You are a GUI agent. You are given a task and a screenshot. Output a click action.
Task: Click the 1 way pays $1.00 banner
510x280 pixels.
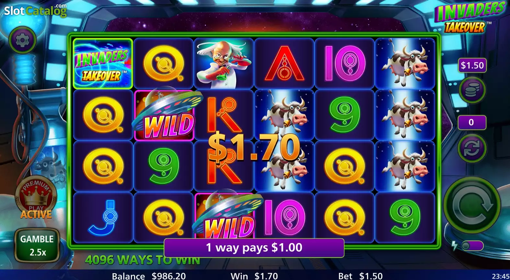pos(254,248)
